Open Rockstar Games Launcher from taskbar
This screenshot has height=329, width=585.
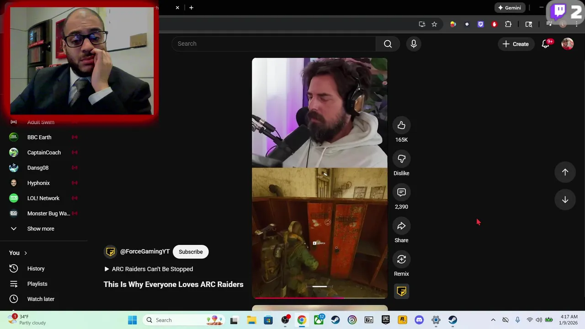[x=402, y=320]
